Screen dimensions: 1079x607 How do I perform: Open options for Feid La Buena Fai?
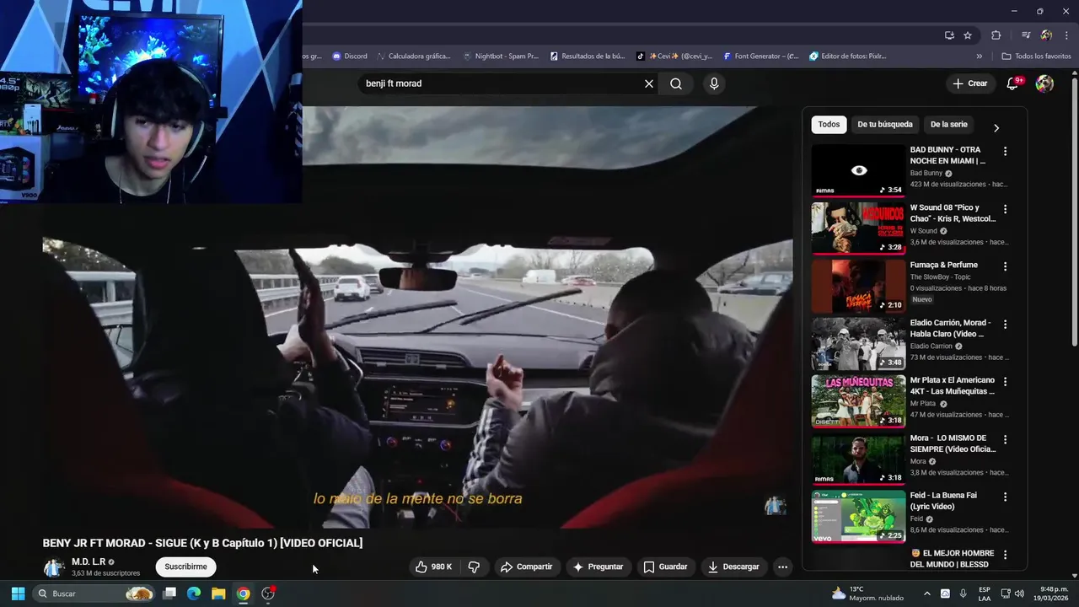1005,497
